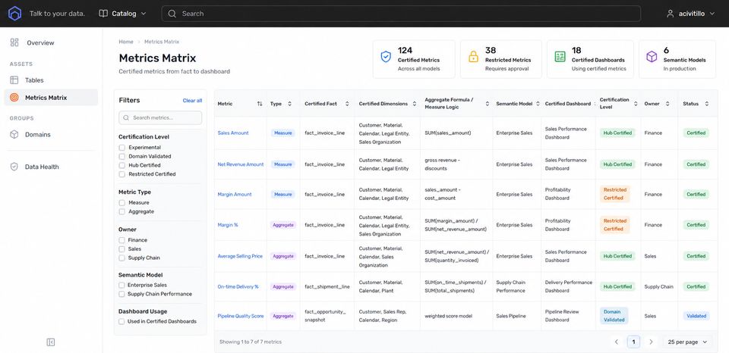729x353 pixels.
Task: Click the hexagon app logo
Action: click(x=15, y=14)
